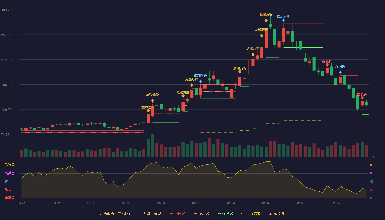Viewport: 385px width, 220px height.
Task: Click the 166.39 price axis label
Action: (x=6, y=85)
